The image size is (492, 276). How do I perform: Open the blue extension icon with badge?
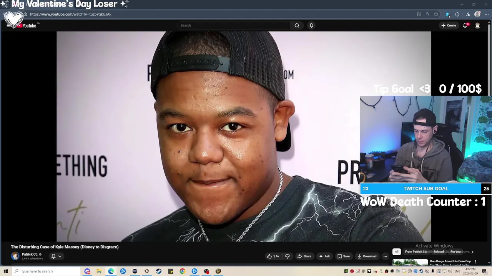click(x=447, y=14)
